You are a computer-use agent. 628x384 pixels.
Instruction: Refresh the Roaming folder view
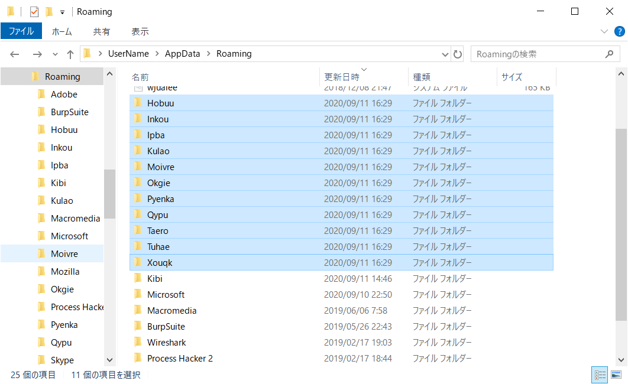click(x=457, y=54)
